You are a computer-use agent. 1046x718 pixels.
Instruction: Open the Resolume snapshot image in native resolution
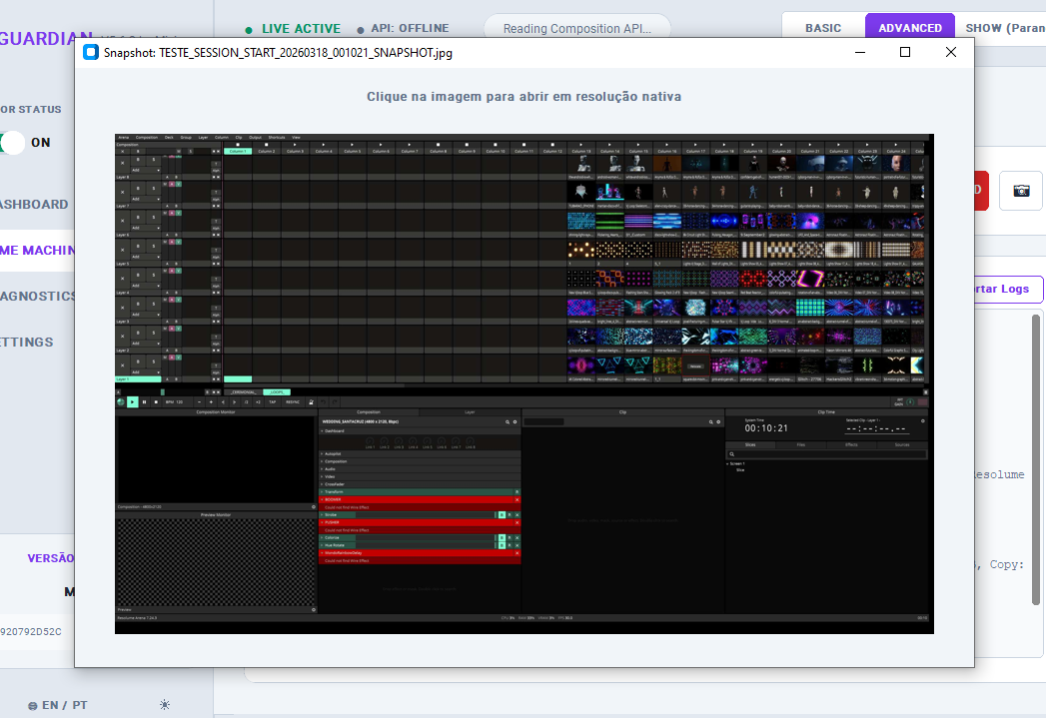[x=523, y=384]
